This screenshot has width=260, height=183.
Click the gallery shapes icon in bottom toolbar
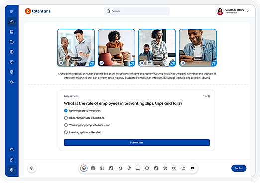coord(165,168)
